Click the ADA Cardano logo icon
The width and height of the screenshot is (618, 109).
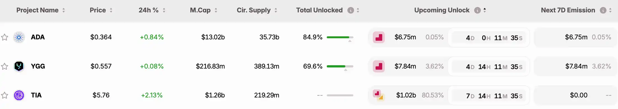click(x=19, y=37)
